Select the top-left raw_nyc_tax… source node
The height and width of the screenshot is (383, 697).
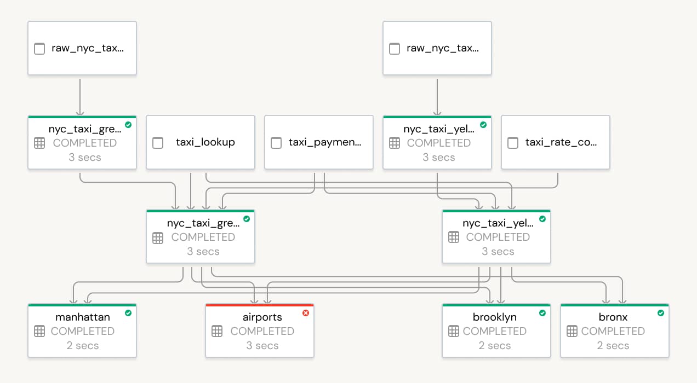click(82, 48)
